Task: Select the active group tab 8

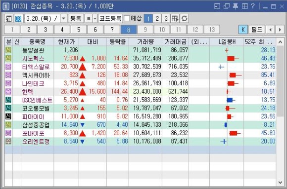Action: [129, 30]
